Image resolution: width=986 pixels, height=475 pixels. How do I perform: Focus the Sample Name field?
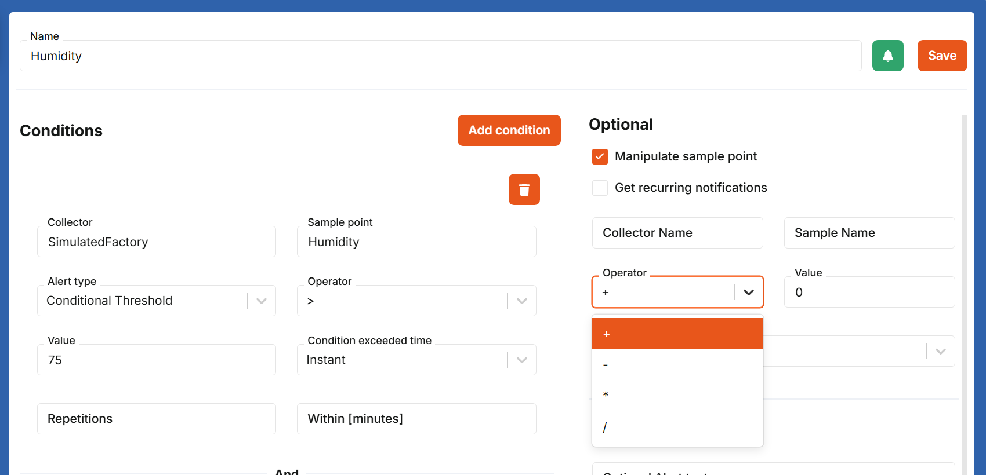click(x=869, y=233)
